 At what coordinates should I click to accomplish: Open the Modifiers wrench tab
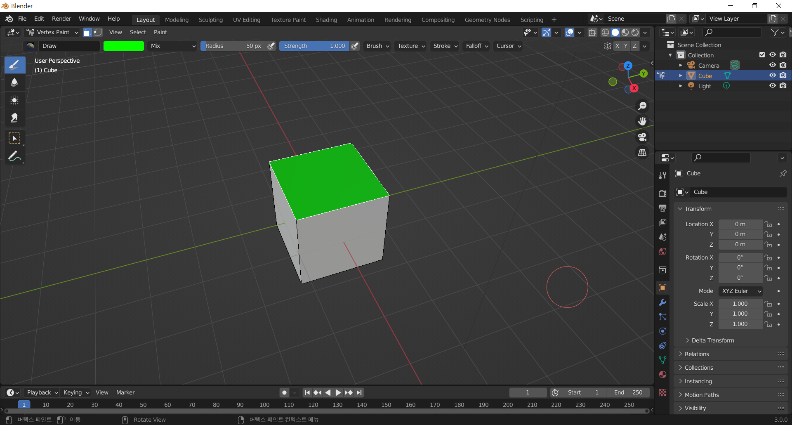click(x=663, y=302)
